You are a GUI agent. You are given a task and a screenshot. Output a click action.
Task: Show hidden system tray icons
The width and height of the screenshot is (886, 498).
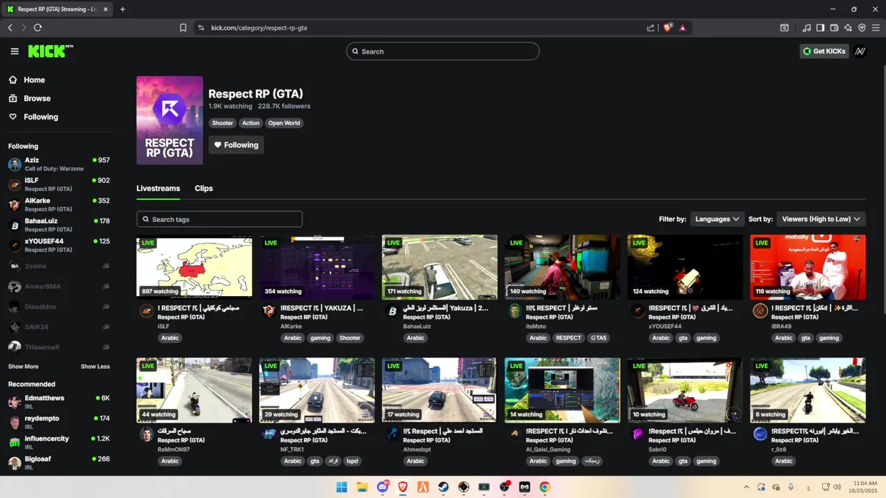click(746, 487)
